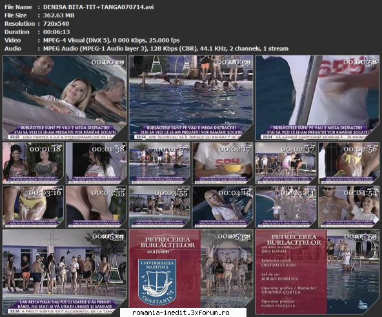Click the Universitatea Maritima Constanta crest
Viewport: 382px width, 317px height.
click(x=157, y=282)
